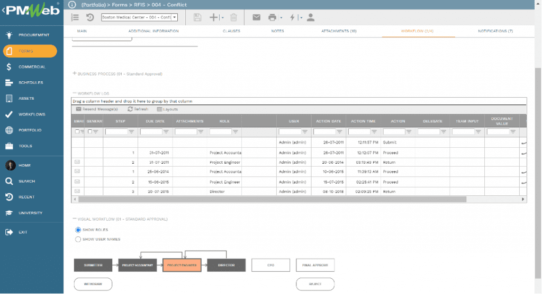Click the page vertical scrollbar
The height and width of the screenshot is (294, 542).
pos(538,172)
